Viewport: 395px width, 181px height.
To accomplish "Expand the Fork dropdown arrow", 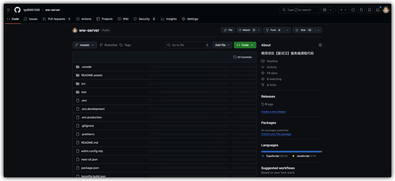I will click(287, 30).
